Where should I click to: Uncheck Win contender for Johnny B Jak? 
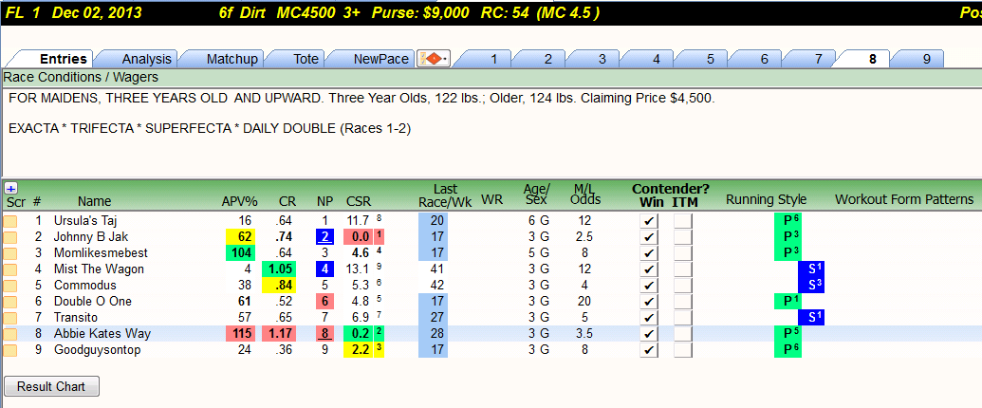(650, 237)
